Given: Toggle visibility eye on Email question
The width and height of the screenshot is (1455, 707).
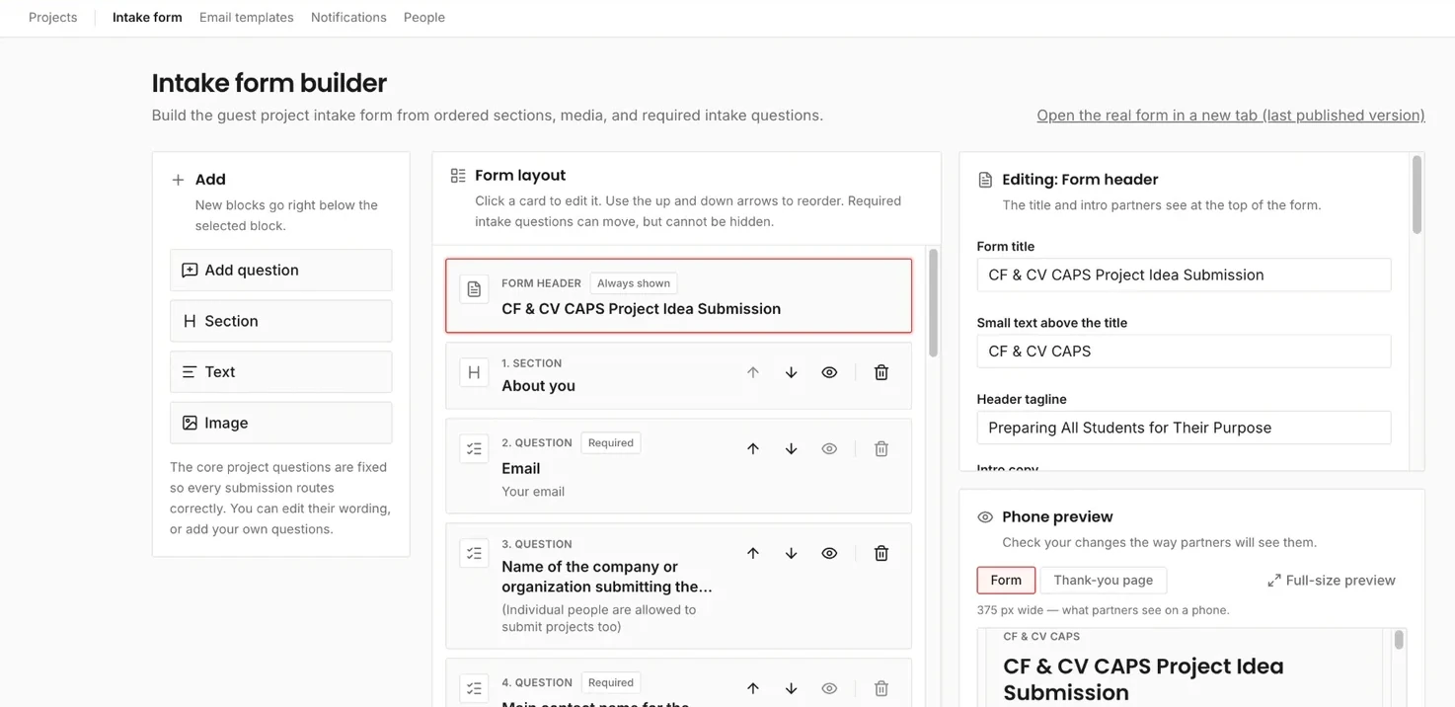Looking at the screenshot, I should tap(829, 448).
